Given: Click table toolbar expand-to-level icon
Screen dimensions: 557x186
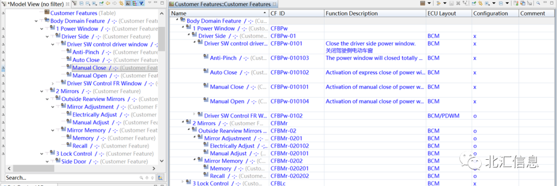Looking at the screenshot, I should [x=487, y=3].
